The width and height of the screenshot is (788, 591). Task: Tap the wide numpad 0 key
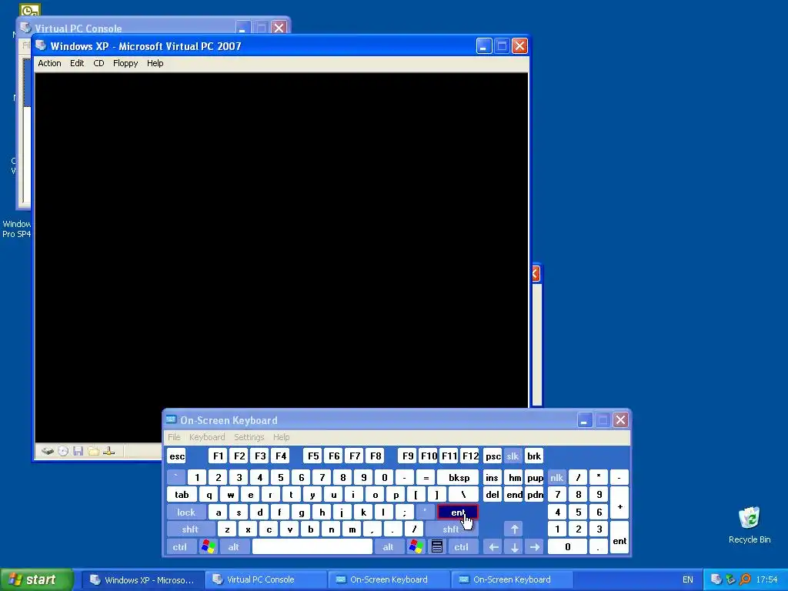[567, 547]
